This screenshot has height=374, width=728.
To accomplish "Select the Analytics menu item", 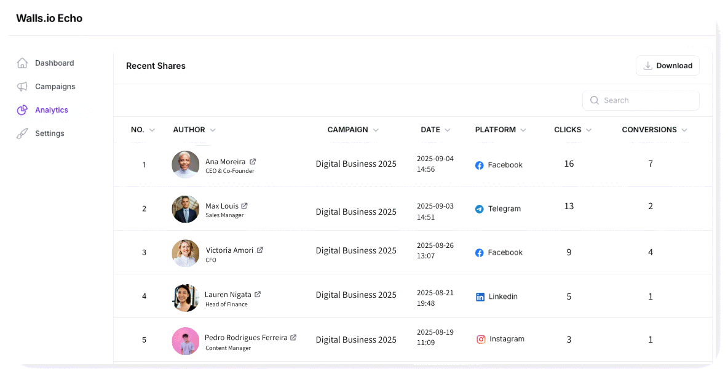I will (x=42, y=110).
